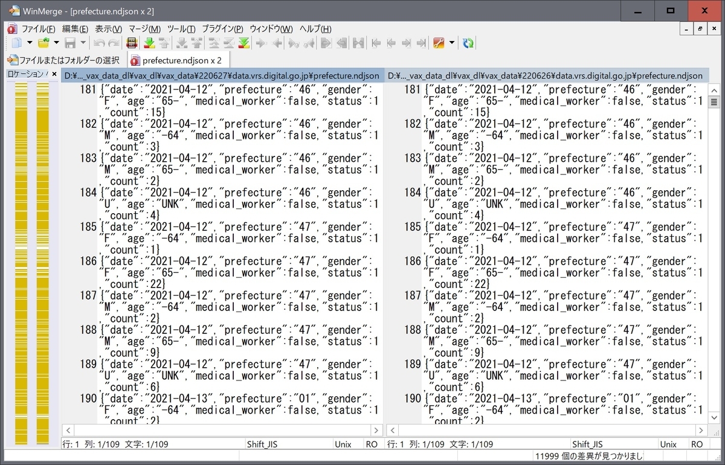Image resolution: width=725 pixels, height=465 pixels.
Task: Open the Options wrench icon
Action: tap(438, 43)
